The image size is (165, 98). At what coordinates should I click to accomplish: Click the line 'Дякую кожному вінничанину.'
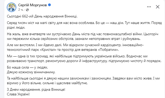(x=31, y=72)
